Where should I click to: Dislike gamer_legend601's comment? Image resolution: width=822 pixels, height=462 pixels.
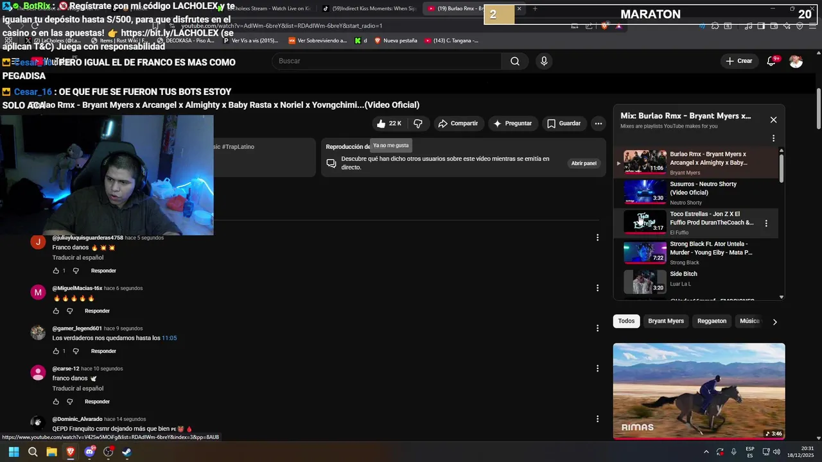point(76,351)
